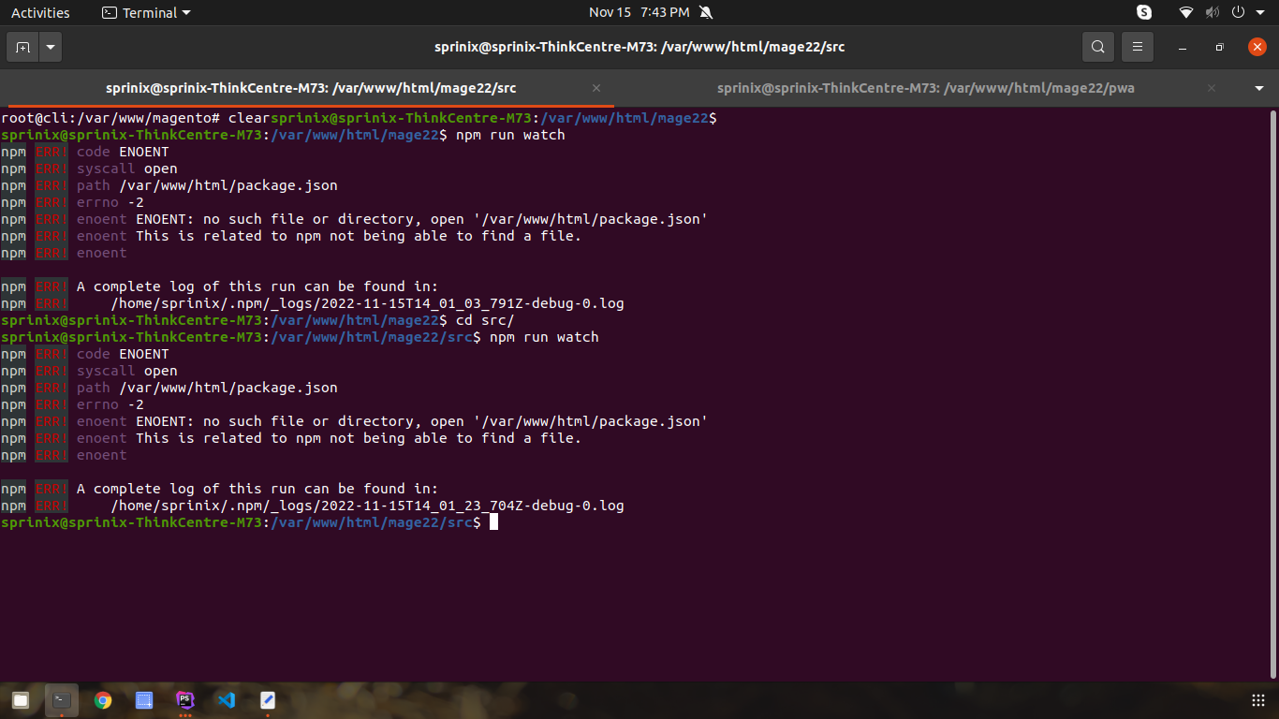Click the Terminal dock icon

point(62,699)
